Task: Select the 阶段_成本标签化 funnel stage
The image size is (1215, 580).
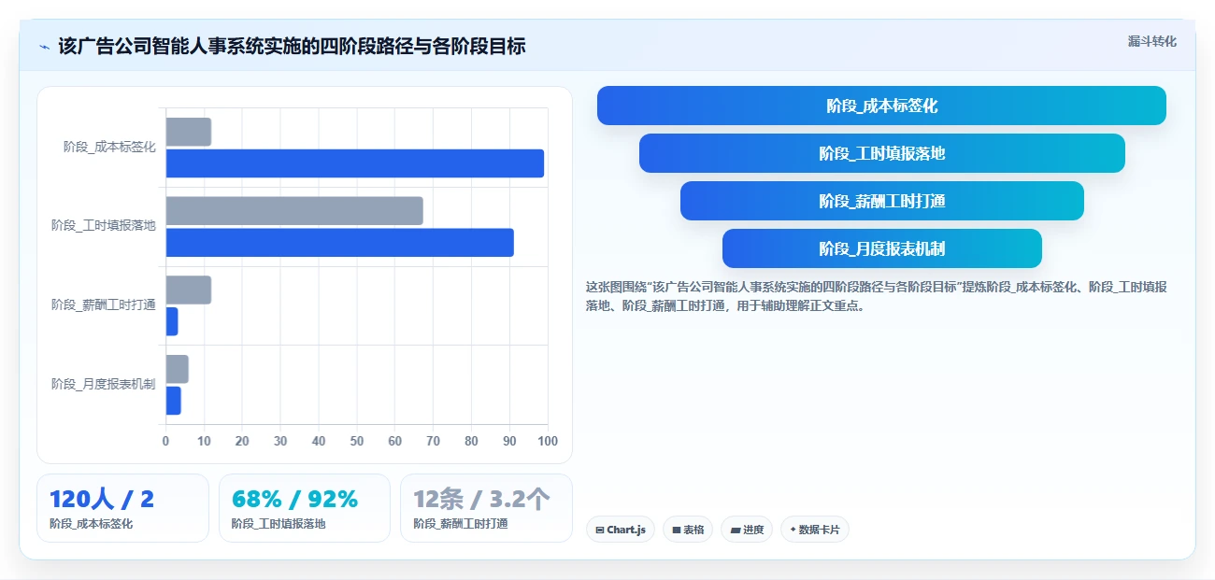Action: [881, 106]
